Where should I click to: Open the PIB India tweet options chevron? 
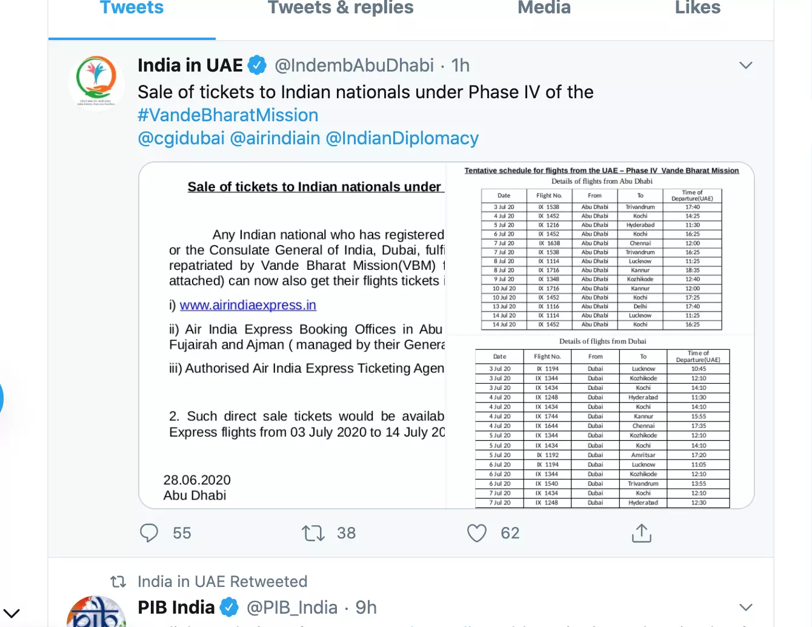coord(746,607)
